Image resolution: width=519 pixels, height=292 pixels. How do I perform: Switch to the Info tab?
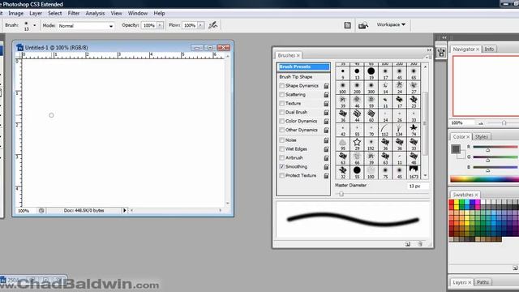coord(489,49)
